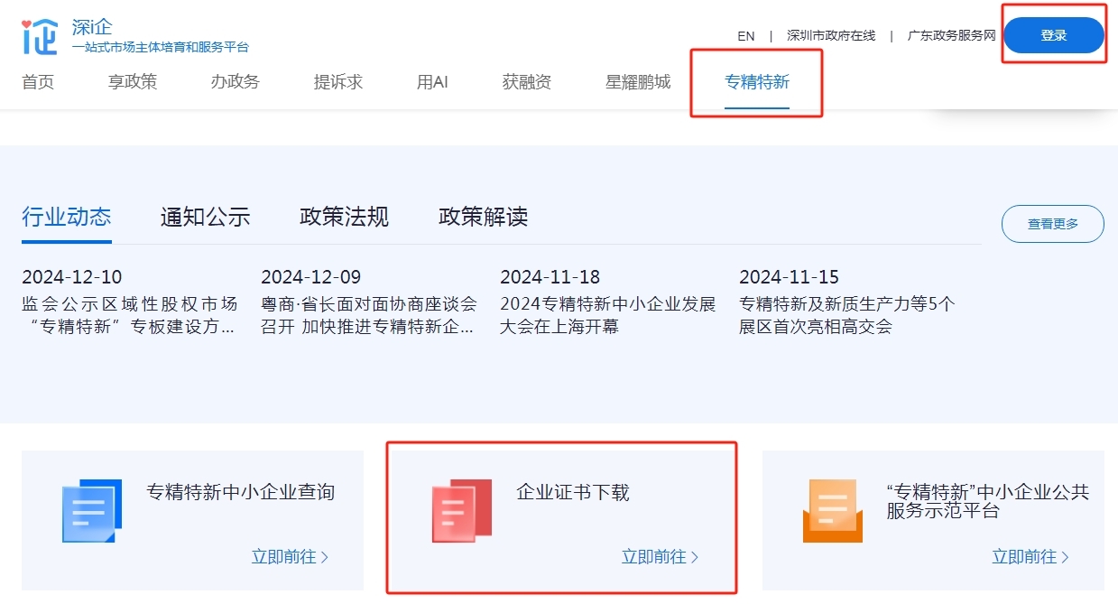1118x604 pixels.
Task: Click the 深i企 logo icon
Action: [x=40, y=36]
